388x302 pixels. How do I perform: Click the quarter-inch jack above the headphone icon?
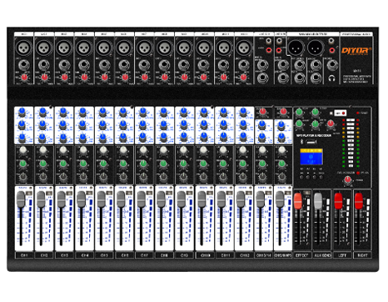click(x=332, y=65)
